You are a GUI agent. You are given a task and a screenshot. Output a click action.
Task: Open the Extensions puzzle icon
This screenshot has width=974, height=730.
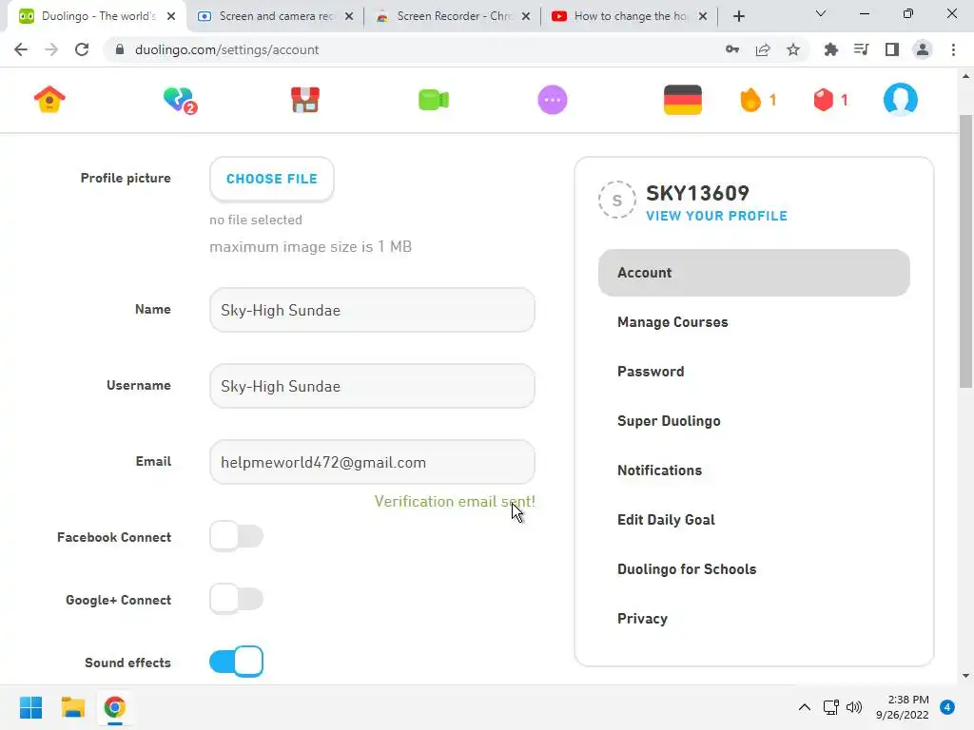pyautogui.click(x=830, y=49)
